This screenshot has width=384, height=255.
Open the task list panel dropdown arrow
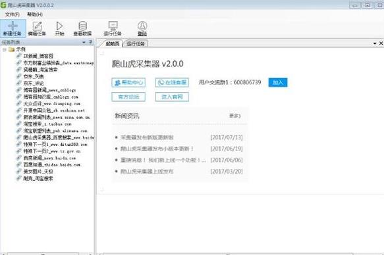pos(84,42)
